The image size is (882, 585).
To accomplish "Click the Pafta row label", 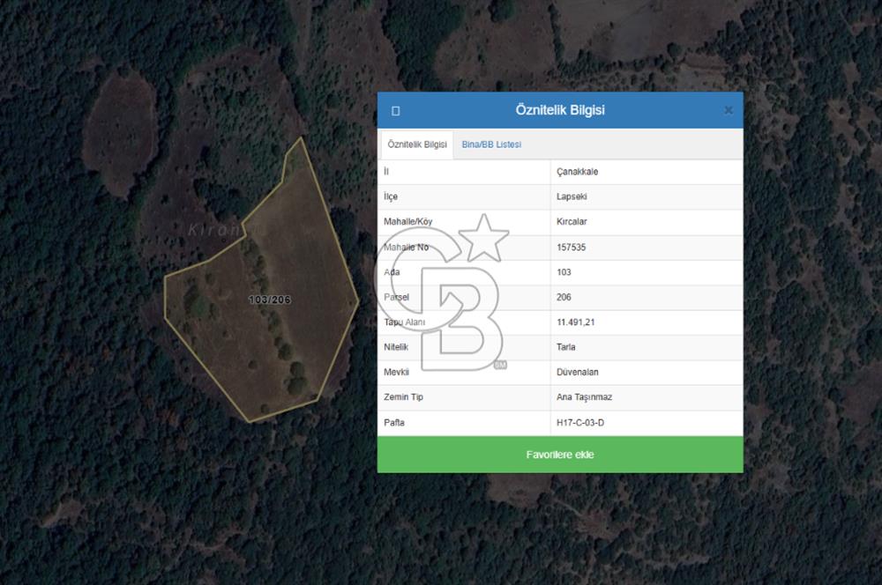I will pos(393,423).
